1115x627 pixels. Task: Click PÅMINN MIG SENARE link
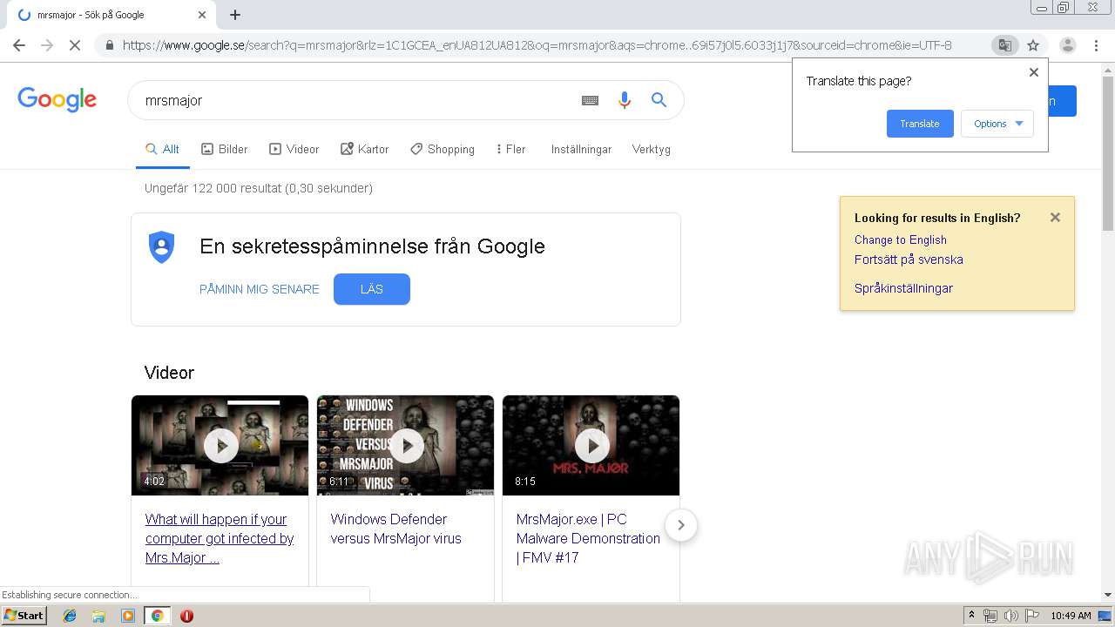click(260, 289)
